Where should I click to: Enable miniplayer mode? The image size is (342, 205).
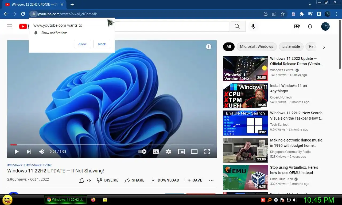coord(181,152)
